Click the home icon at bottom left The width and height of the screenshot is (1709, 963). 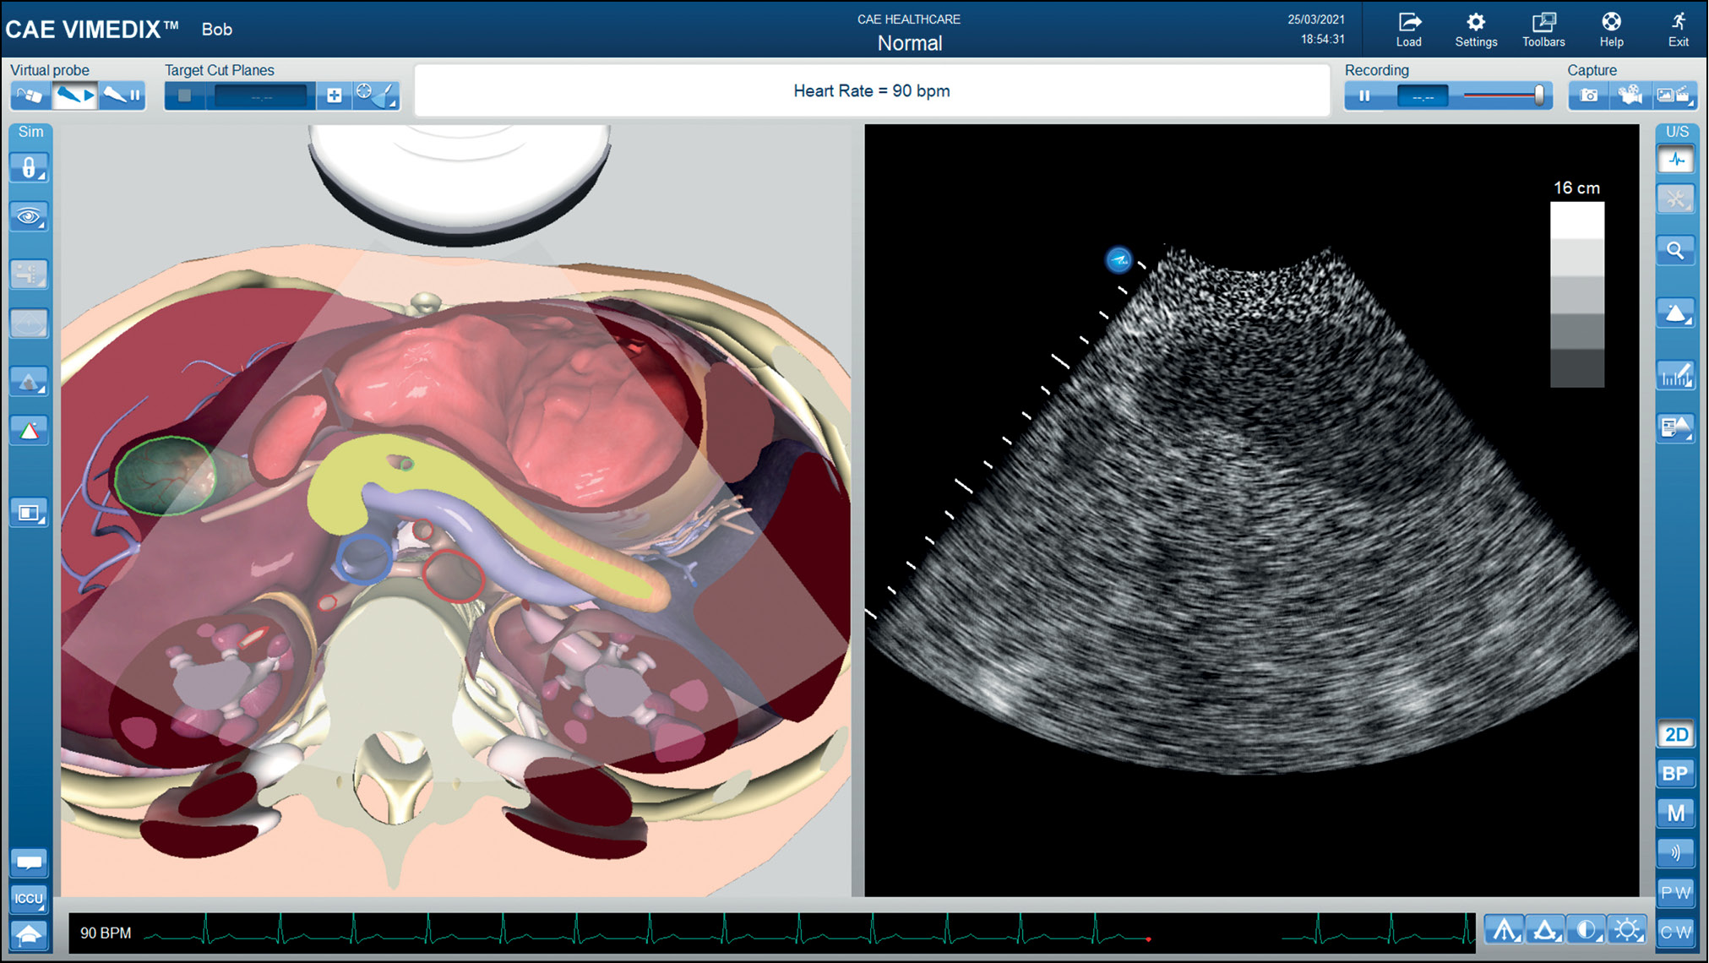click(x=30, y=934)
